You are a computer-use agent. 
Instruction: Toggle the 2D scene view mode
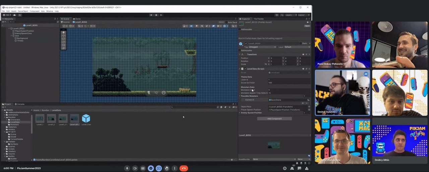pyautogui.click(x=191, y=26)
